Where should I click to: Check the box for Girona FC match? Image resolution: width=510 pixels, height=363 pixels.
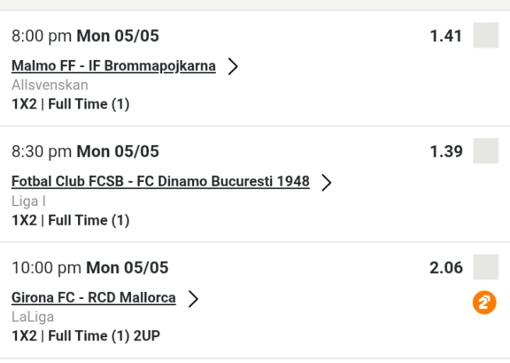486,268
